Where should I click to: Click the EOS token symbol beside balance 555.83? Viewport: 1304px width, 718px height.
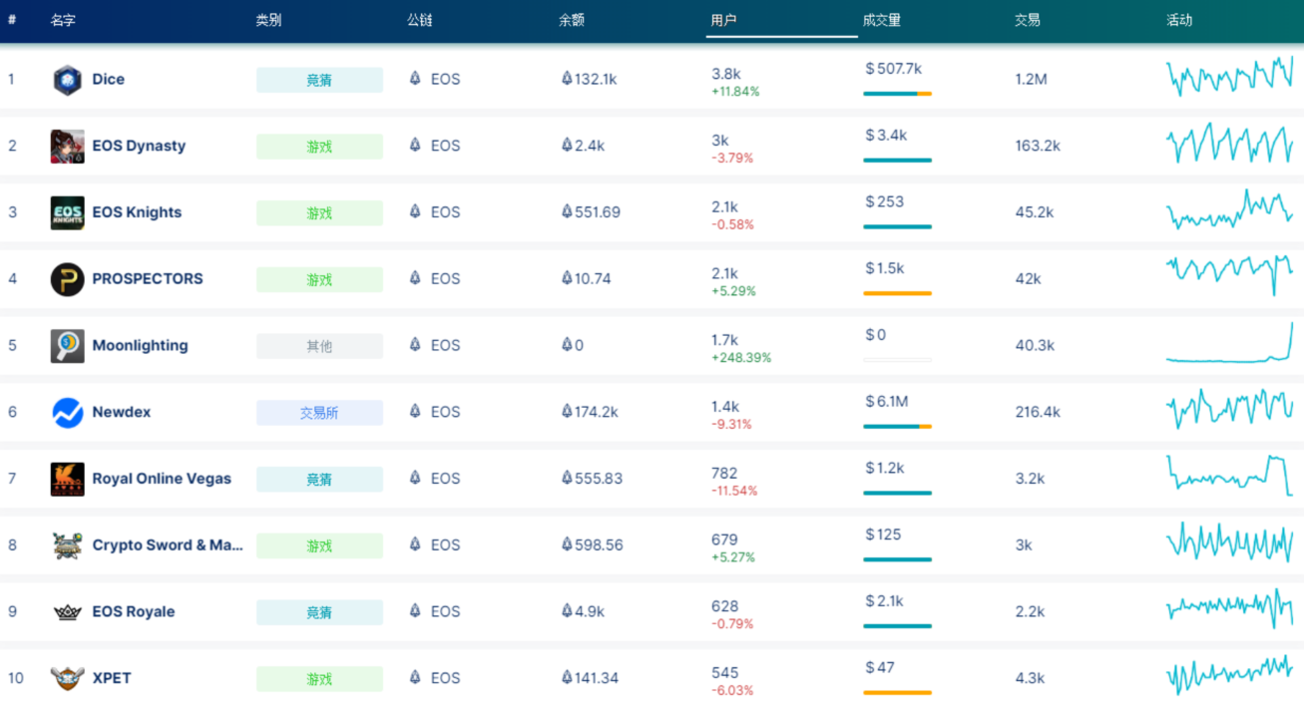[567, 478]
